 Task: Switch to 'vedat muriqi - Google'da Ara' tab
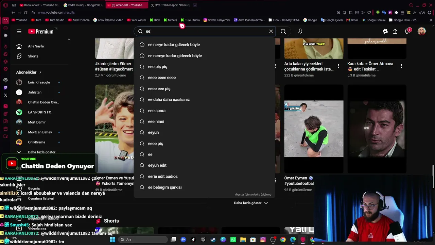83,5
